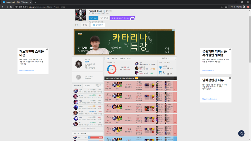Viewport: 251px width, 141px height.
Task: Select the 솔로랭크 champion stats tab
Action: click(88, 86)
